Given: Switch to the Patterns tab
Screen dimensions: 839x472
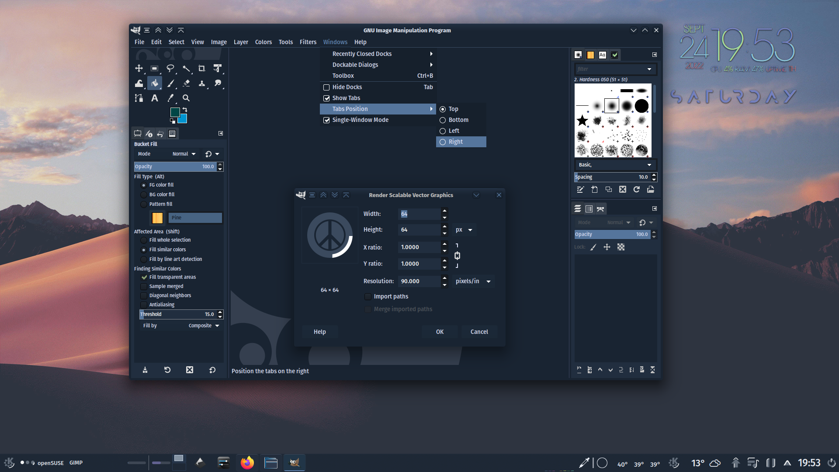Looking at the screenshot, I should [590, 55].
